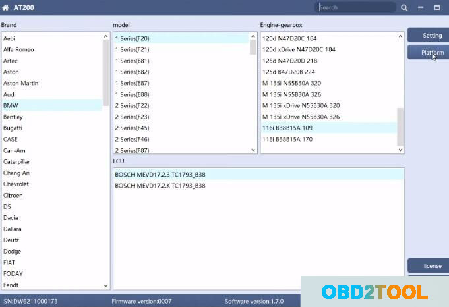This screenshot has height=307, width=449.
Task: Open the license button
Action: 429,265
